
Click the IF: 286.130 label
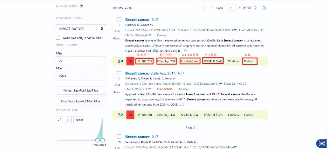click(x=145, y=115)
